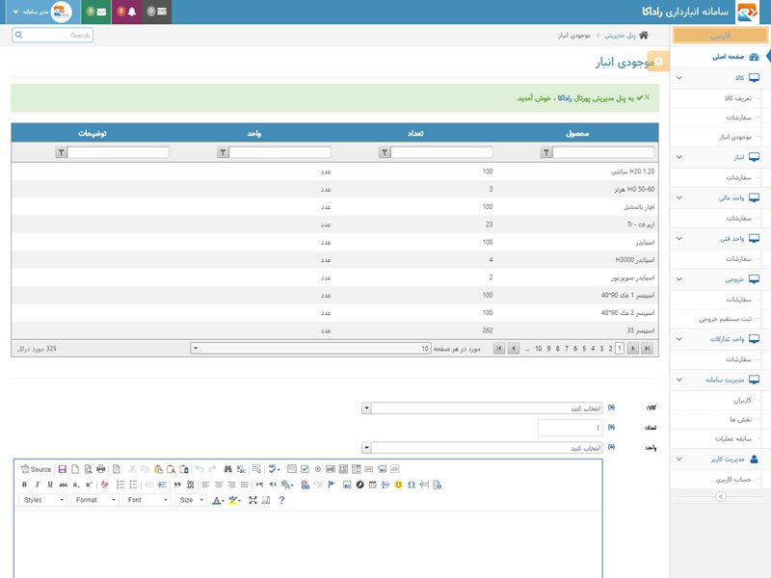Click the Bold formatting icon
Image resolution: width=771 pixels, height=578 pixels.
(24, 485)
